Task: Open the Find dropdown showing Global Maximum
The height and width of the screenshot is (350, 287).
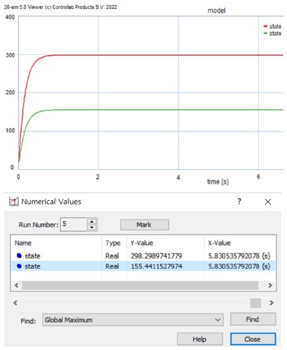Action: coord(133,320)
